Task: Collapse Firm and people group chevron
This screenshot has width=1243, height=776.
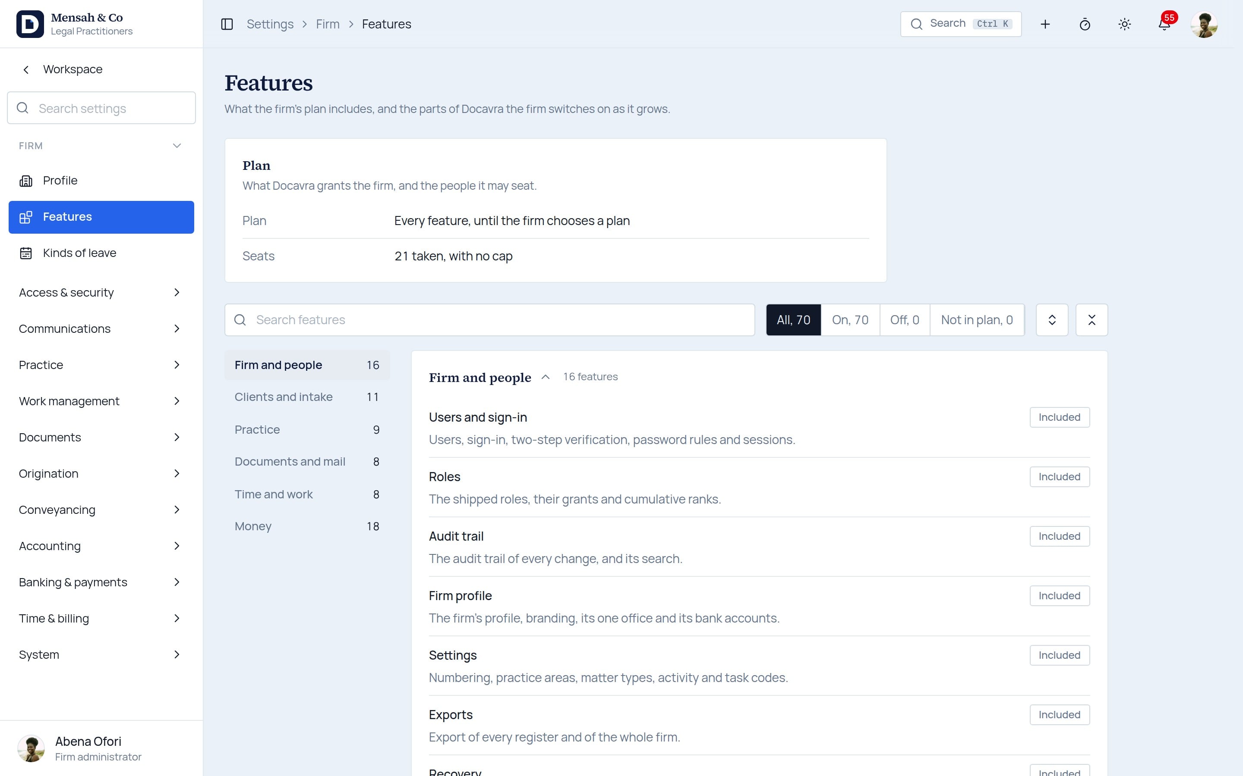Action: click(546, 377)
